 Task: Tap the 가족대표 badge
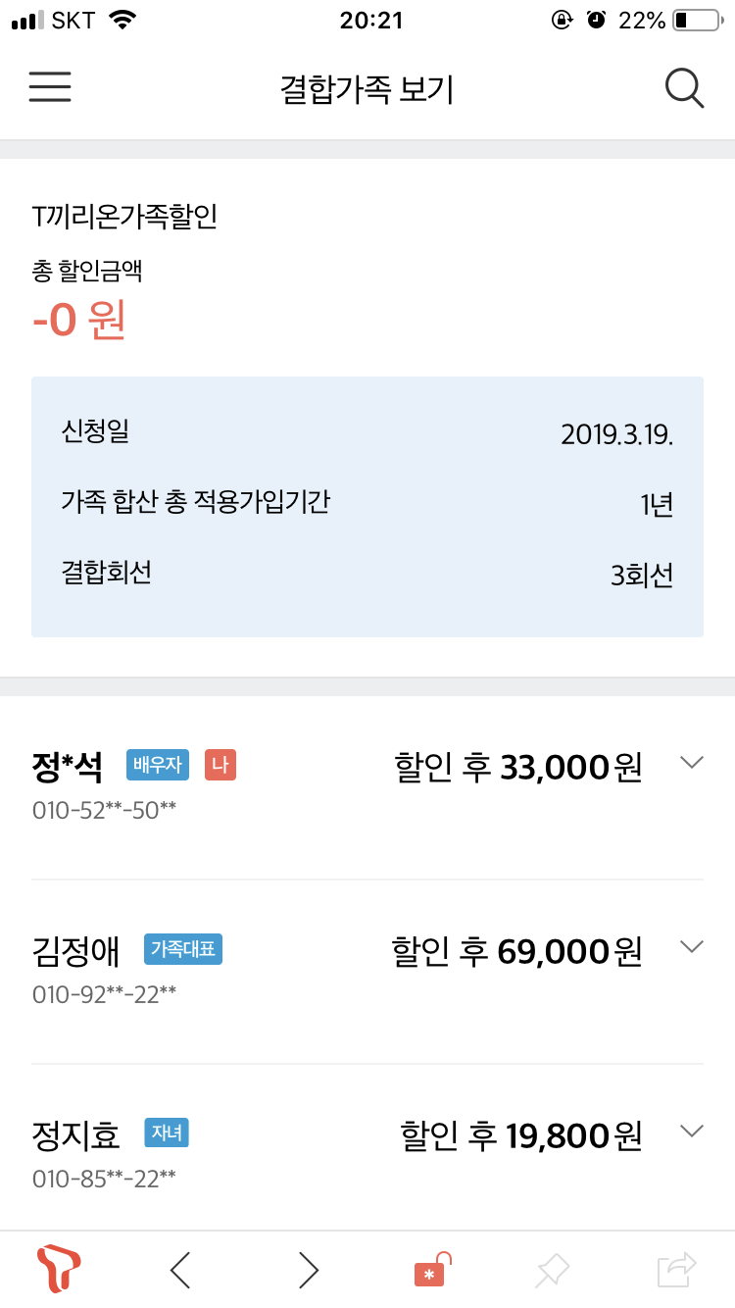(x=183, y=949)
